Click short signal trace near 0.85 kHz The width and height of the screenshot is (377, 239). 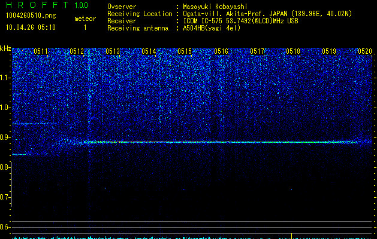click(21, 154)
